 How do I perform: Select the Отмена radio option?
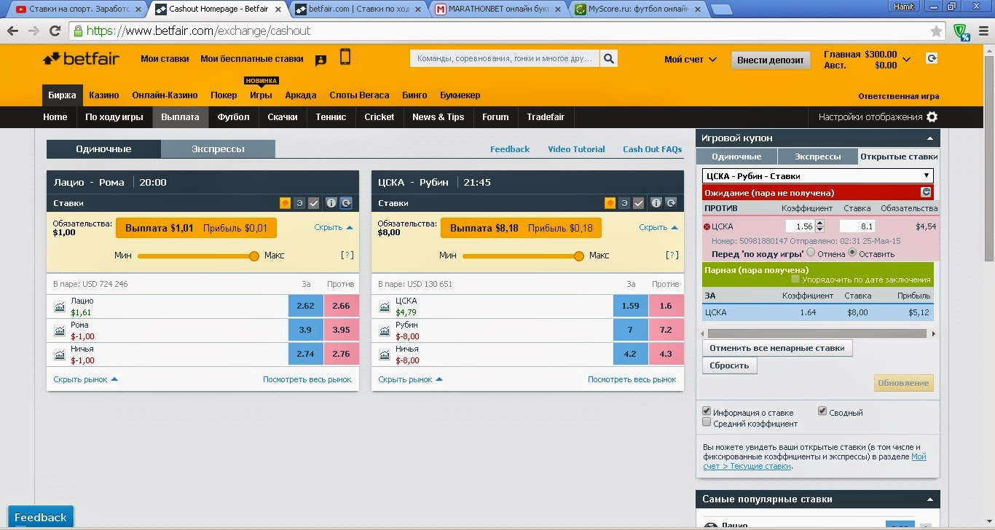pyautogui.click(x=811, y=253)
